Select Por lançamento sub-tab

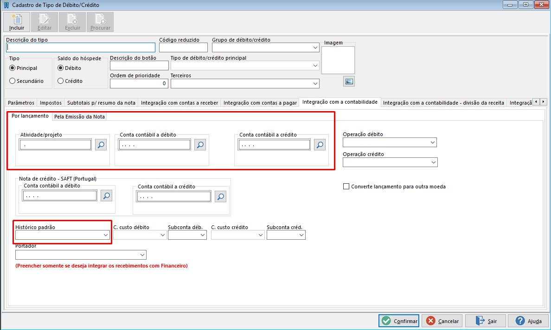pyautogui.click(x=30, y=116)
